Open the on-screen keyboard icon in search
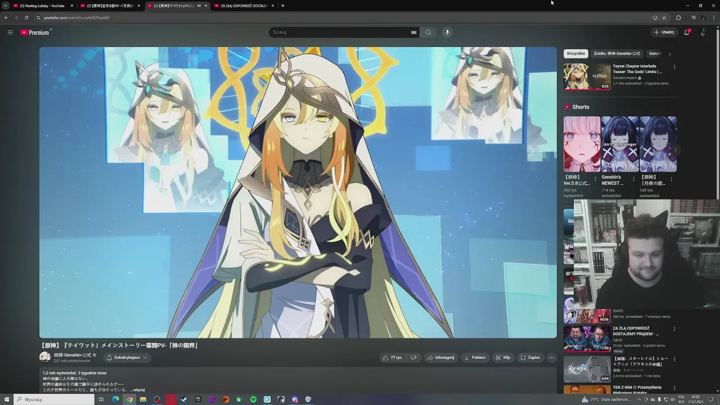Image resolution: width=720 pixels, height=405 pixels. tap(413, 32)
